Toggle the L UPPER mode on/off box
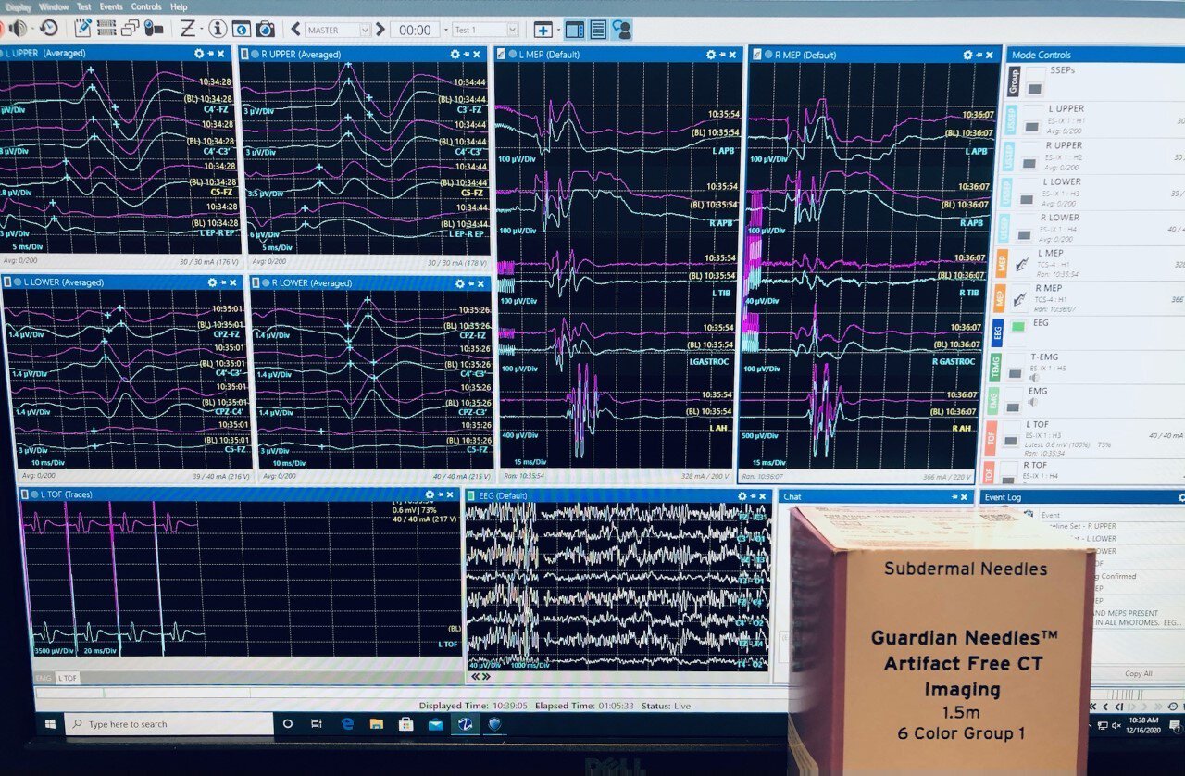The image size is (1185, 776). pos(1031,126)
